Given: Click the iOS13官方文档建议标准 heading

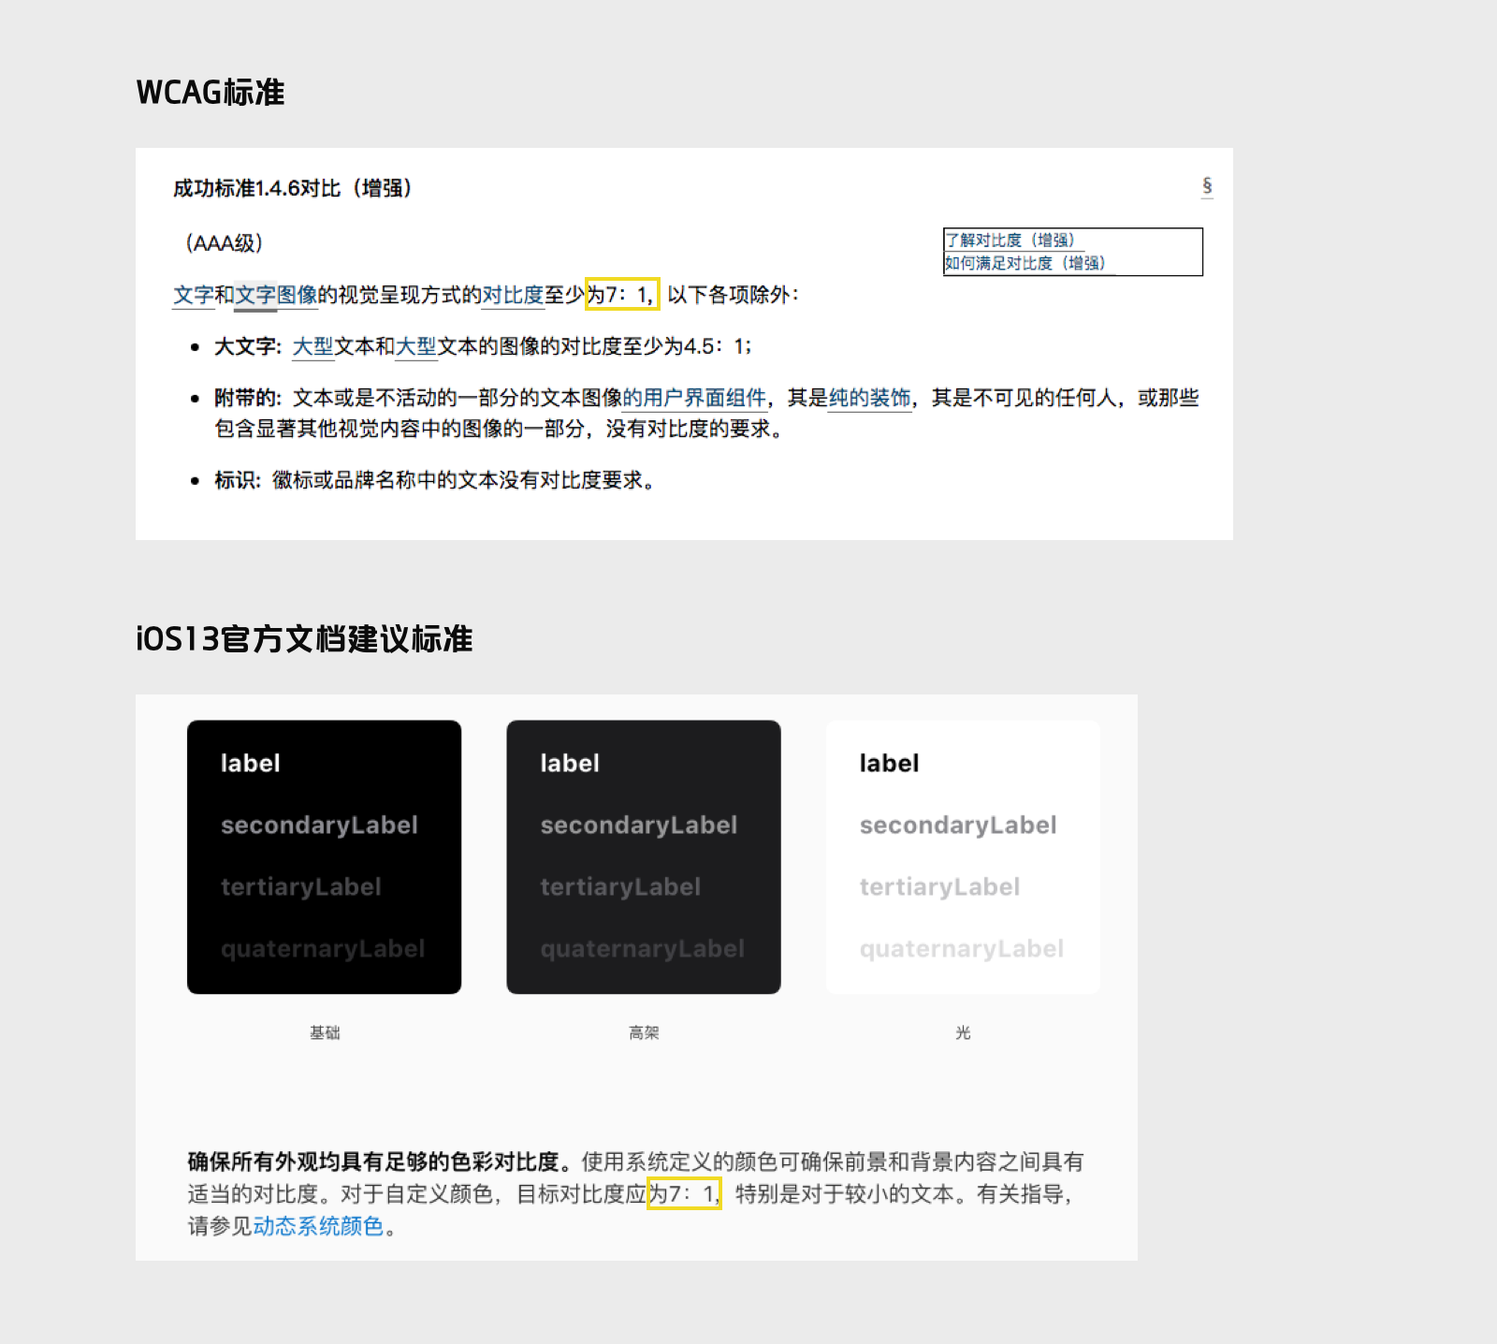Looking at the screenshot, I should (x=305, y=639).
